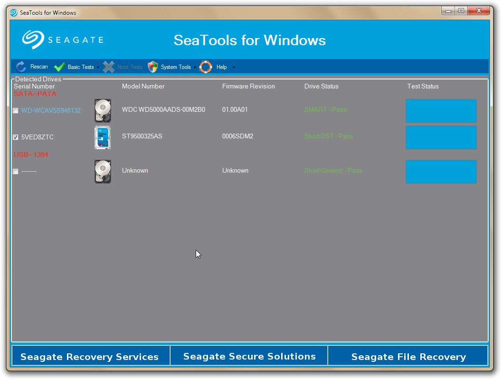Uncheck the 5VED8ZTC drive checkbox

pos(15,137)
